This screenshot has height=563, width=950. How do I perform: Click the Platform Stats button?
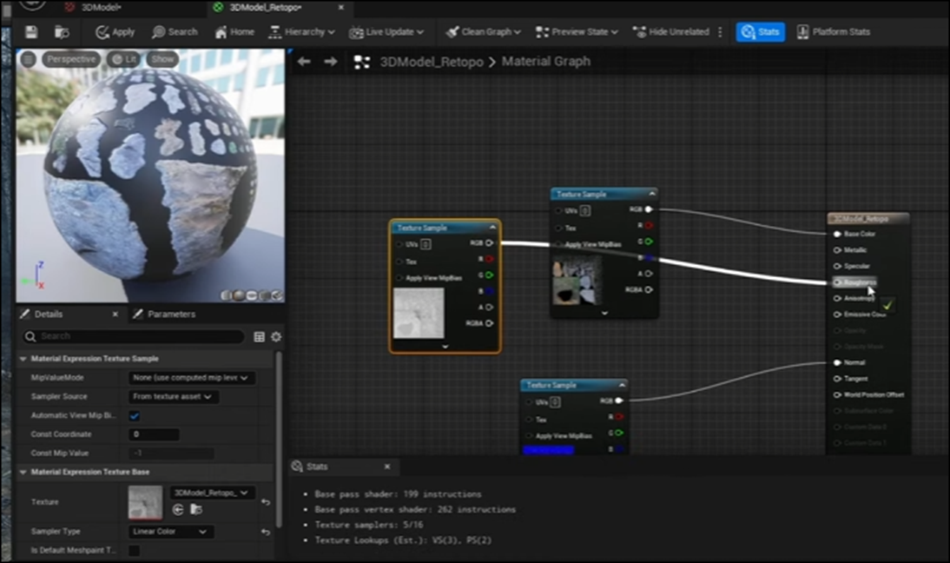tap(833, 32)
